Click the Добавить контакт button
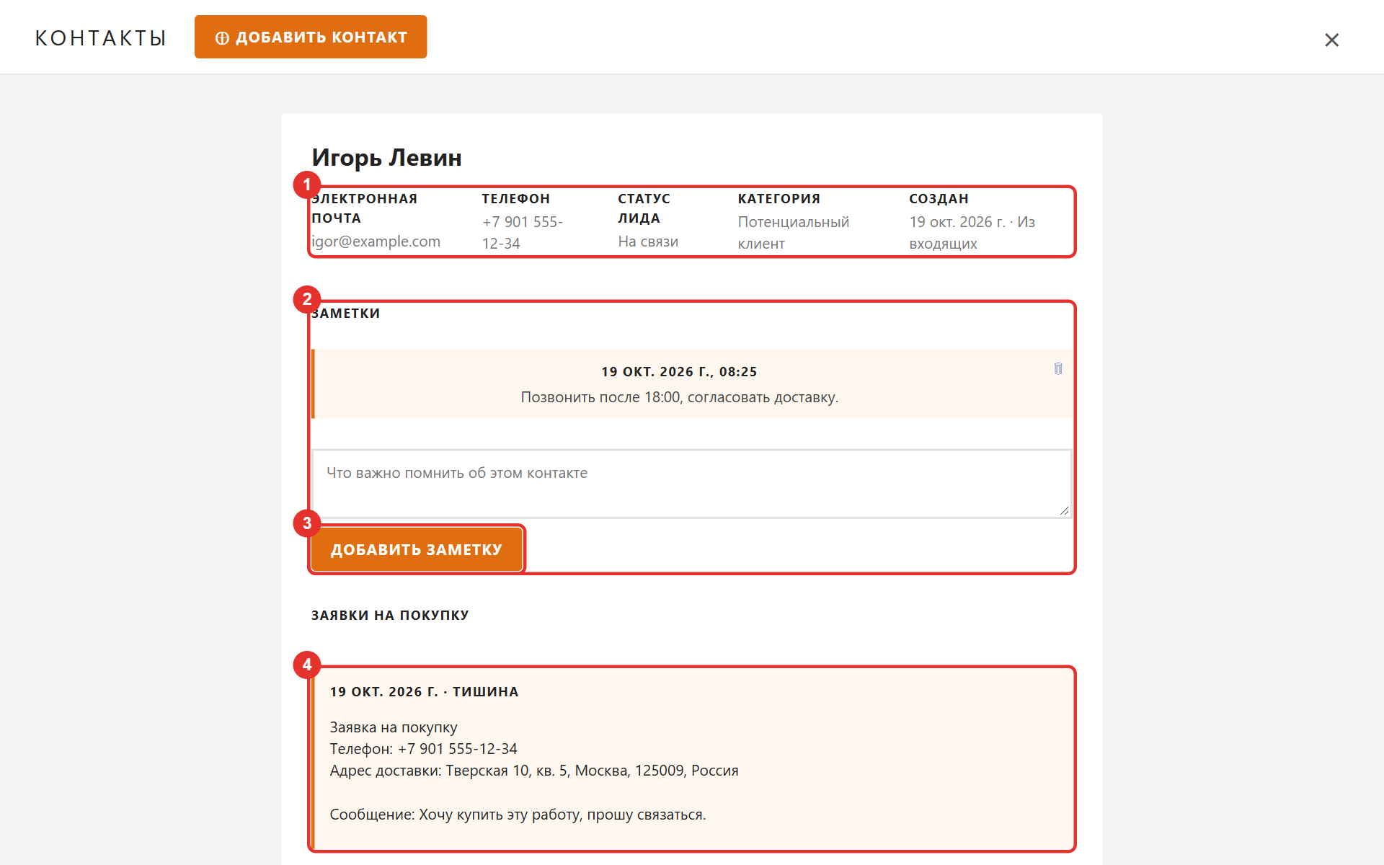This screenshot has height=865, width=1384. pos(311,37)
